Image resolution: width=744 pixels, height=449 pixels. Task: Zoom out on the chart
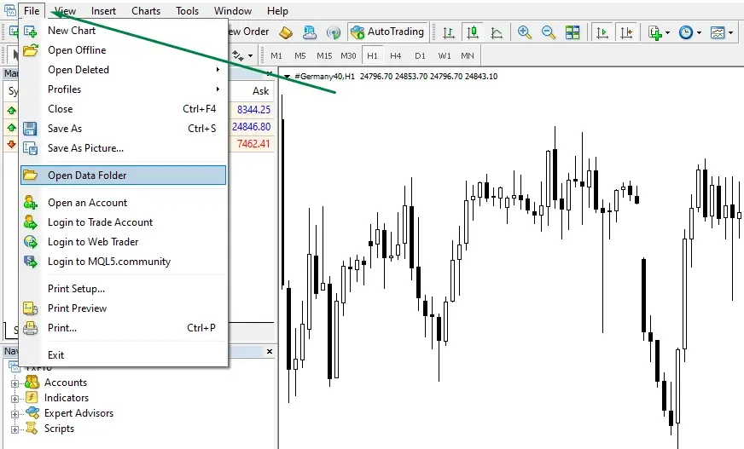point(549,32)
